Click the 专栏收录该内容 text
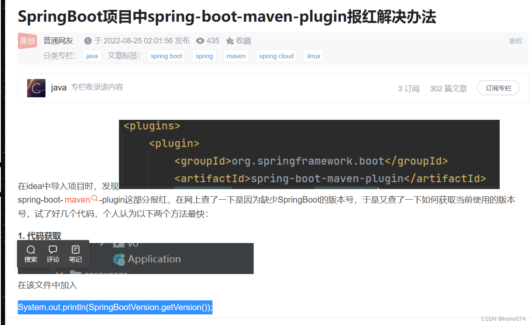This screenshot has height=325, width=532. 97,87
